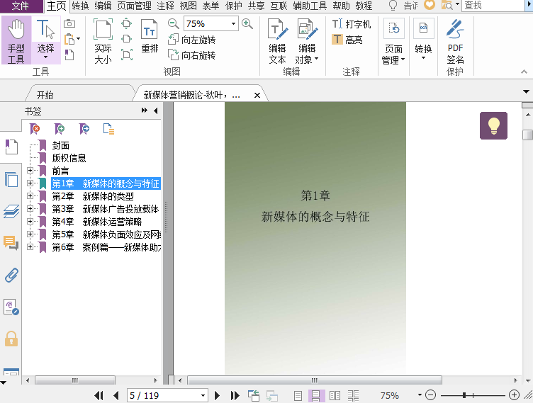Click the zoom out magnifier in ribbon

[x=174, y=24]
